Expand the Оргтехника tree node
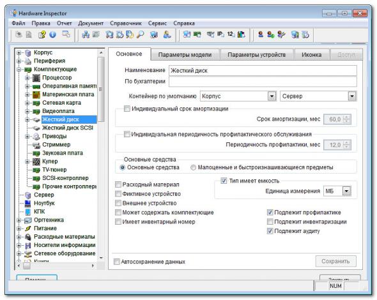 tap(19, 220)
